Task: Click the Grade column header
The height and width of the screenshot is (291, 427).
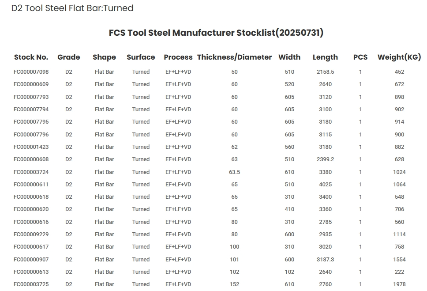Action: [69, 57]
